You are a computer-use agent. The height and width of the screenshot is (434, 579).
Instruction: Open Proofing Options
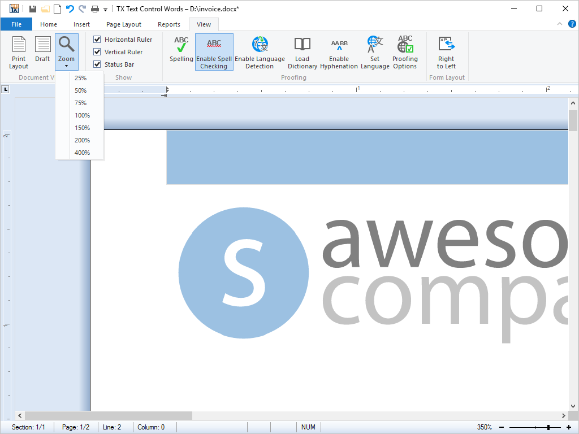(405, 51)
